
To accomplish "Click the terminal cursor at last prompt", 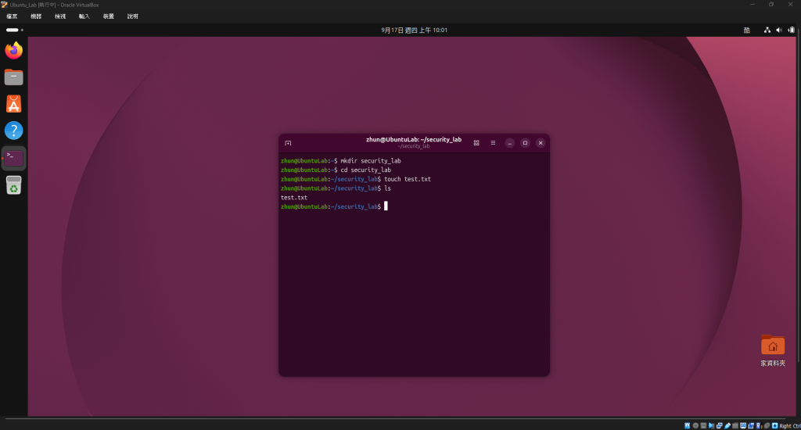I will (386, 206).
